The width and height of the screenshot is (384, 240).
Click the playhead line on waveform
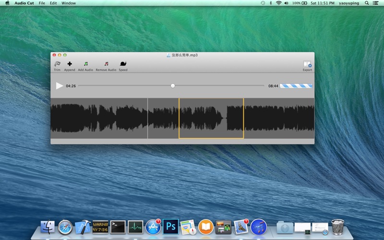pos(147,118)
